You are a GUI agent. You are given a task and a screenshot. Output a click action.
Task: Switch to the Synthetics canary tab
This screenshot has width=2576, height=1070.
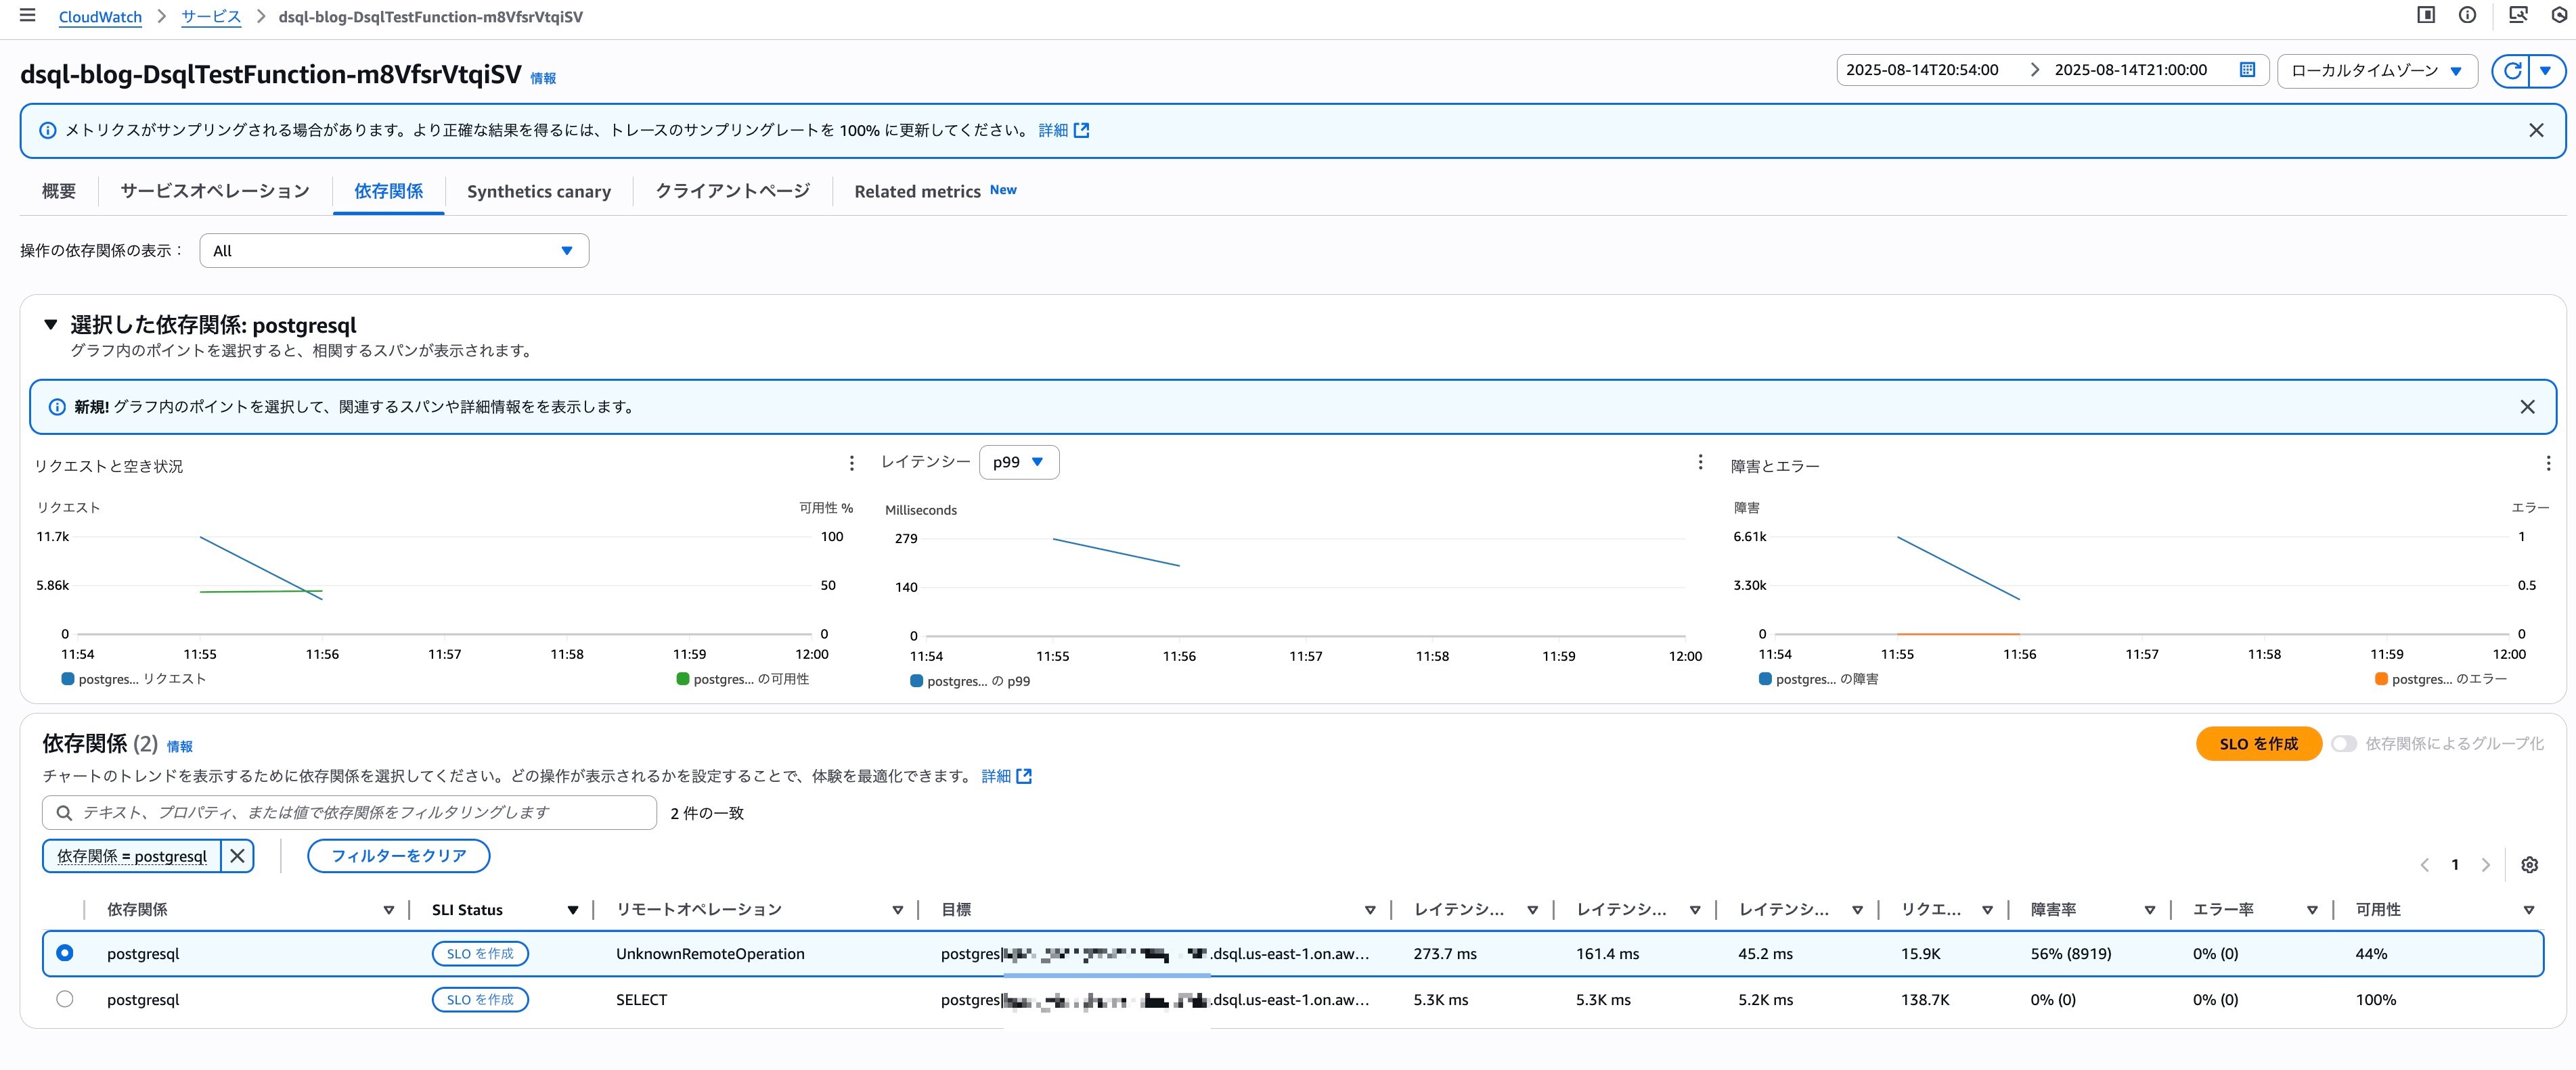538,191
